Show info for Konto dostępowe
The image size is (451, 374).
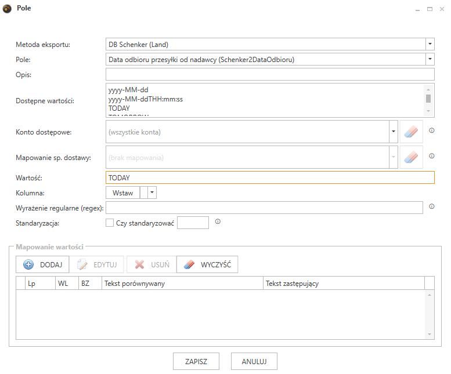pyautogui.click(x=431, y=130)
